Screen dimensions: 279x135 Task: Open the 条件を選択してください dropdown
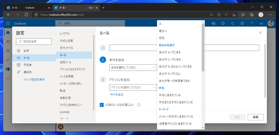point(133,68)
